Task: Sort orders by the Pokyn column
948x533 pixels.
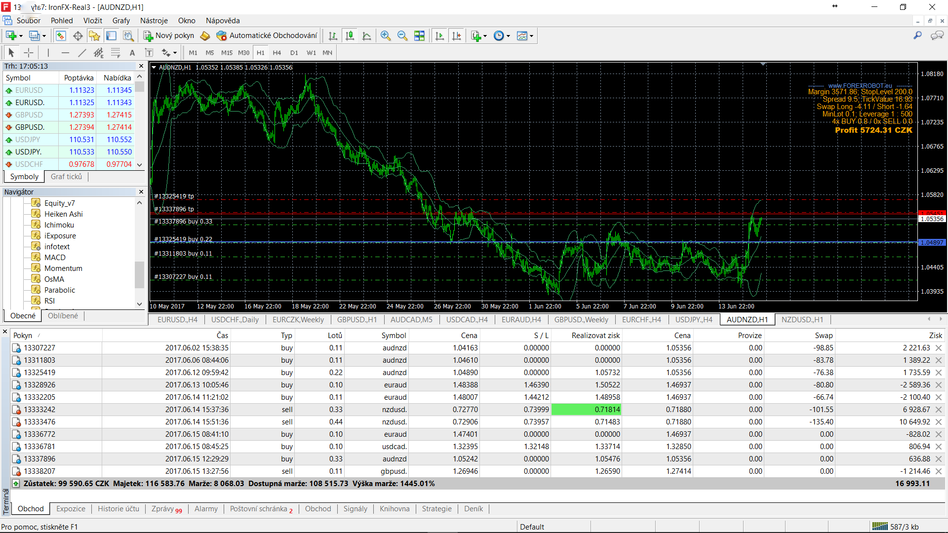Action: [x=56, y=336]
